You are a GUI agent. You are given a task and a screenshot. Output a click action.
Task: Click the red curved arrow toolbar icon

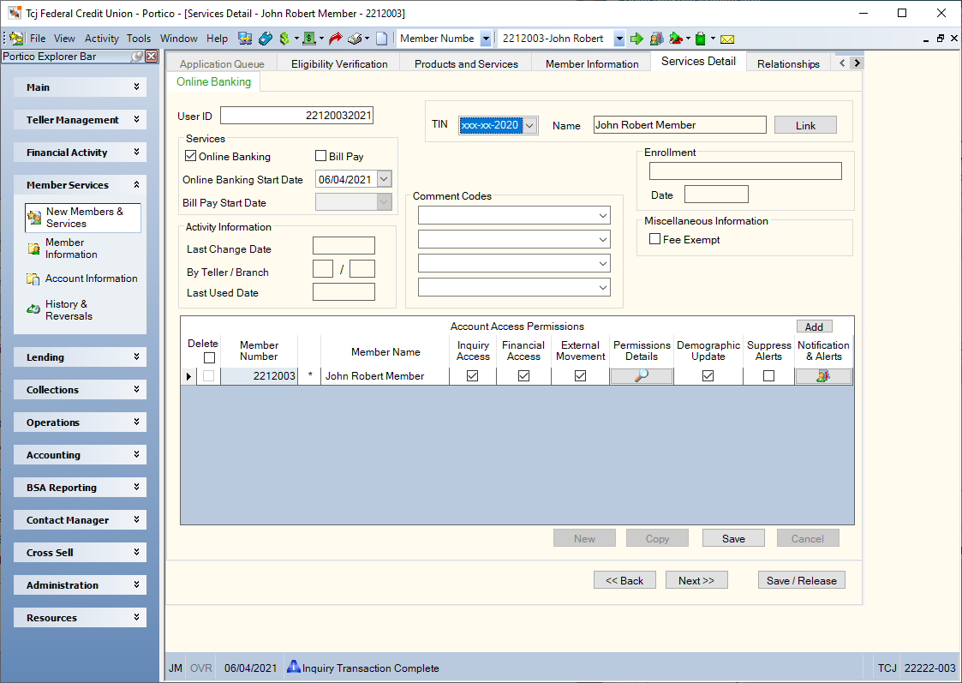[x=335, y=39]
